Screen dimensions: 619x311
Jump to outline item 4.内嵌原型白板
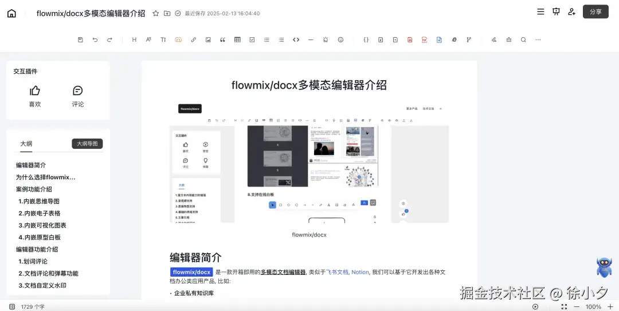40,238
